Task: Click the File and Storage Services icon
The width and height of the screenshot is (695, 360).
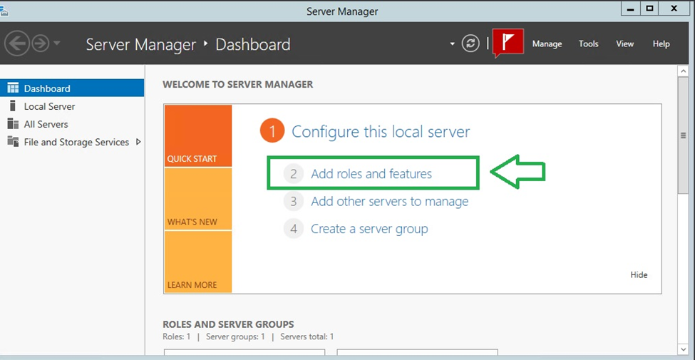Action: tap(13, 141)
